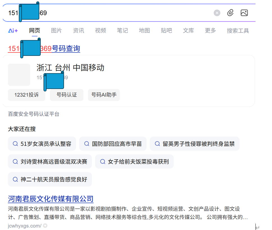Click the 号码认证 button
The width and height of the screenshot is (272, 230).
[67, 95]
